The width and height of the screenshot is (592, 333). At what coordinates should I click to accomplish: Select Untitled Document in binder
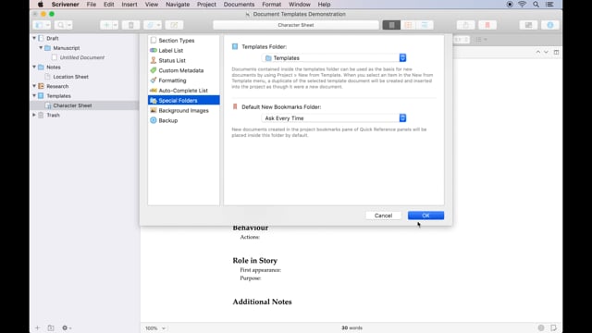[x=82, y=57]
